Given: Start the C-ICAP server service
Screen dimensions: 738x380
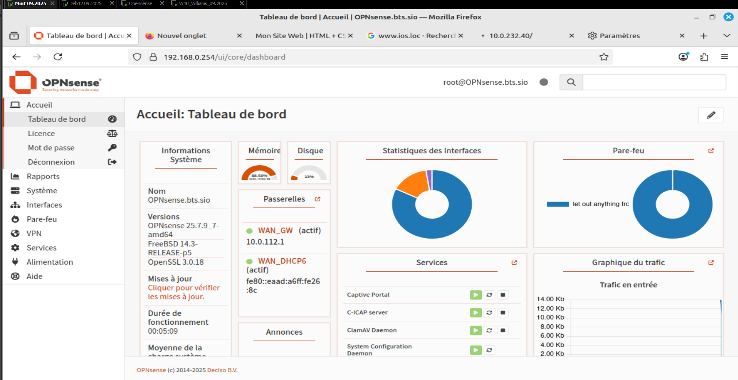Looking at the screenshot, I should [475, 313].
